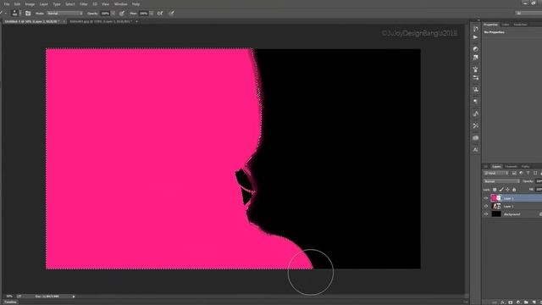Create a new layer icon
Screen dimensions: 542x305
(534, 302)
